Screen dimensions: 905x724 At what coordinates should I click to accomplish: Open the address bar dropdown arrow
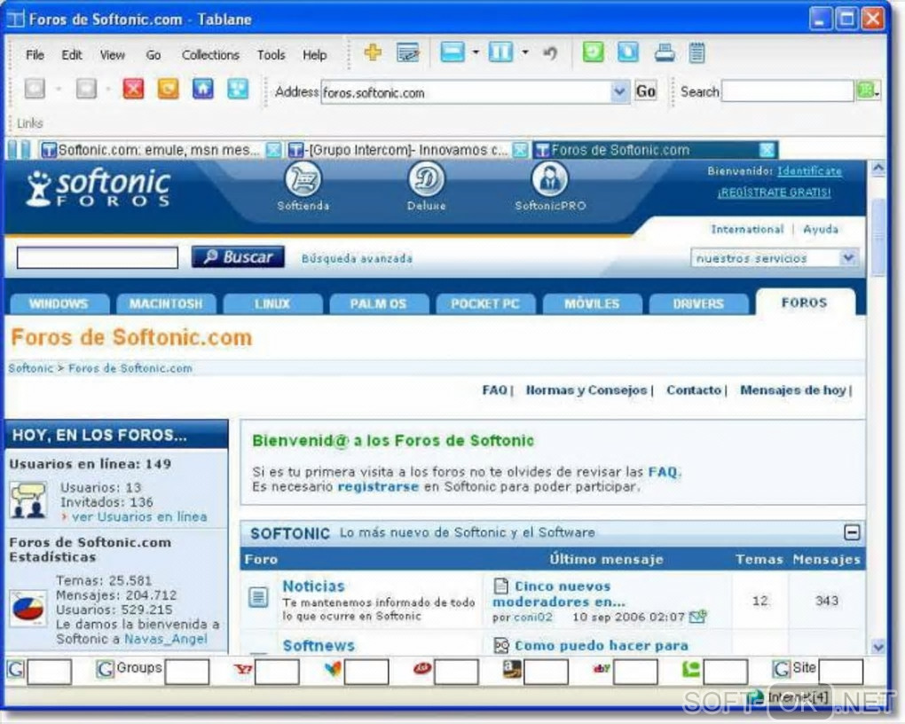618,91
